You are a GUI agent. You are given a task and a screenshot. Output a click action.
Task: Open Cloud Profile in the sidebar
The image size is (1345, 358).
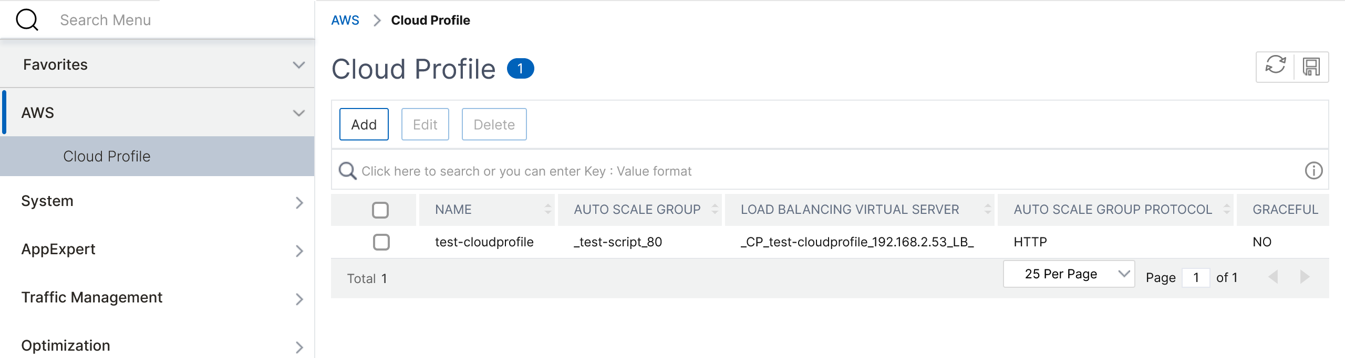(158, 156)
